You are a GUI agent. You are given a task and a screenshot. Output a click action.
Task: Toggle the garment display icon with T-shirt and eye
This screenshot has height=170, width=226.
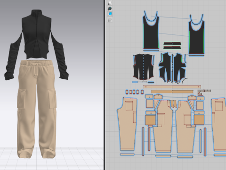tap(110, 3)
